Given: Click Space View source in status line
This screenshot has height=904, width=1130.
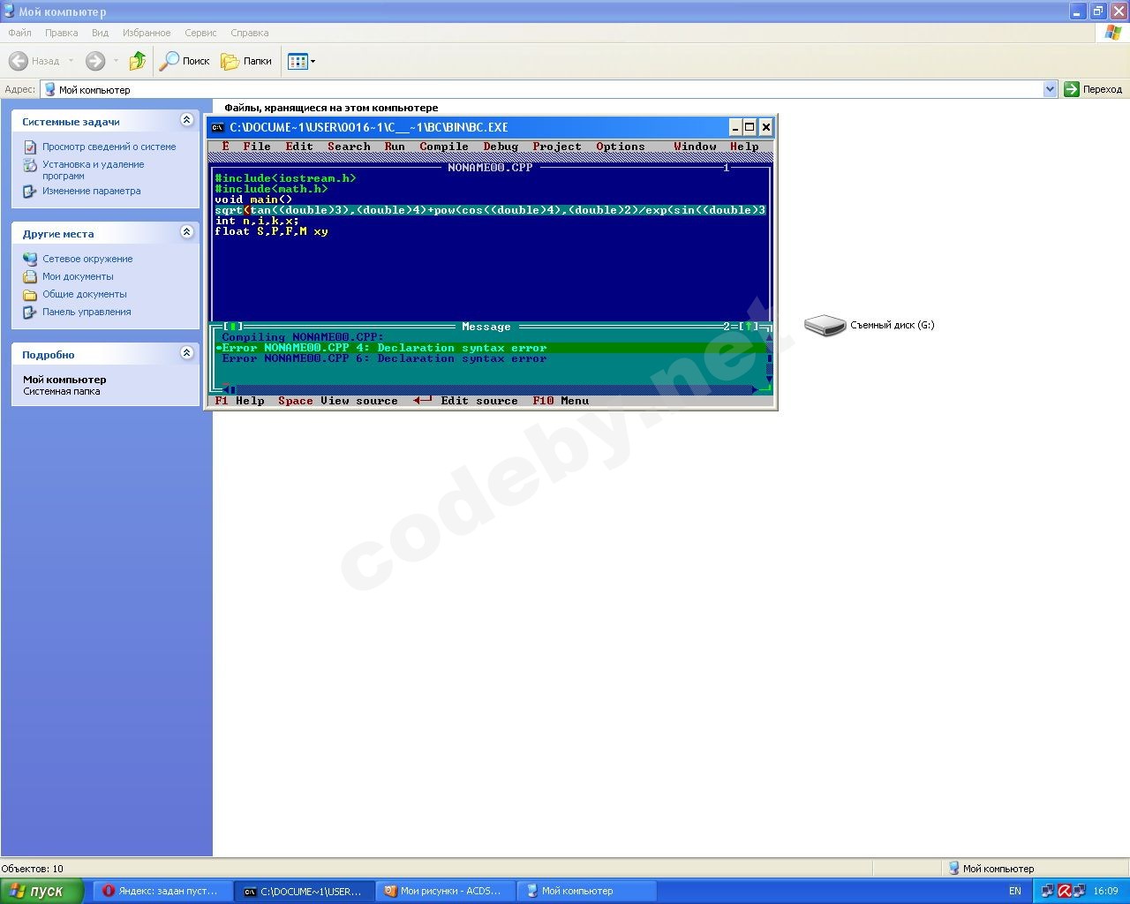Looking at the screenshot, I should [x=338, y=401].
